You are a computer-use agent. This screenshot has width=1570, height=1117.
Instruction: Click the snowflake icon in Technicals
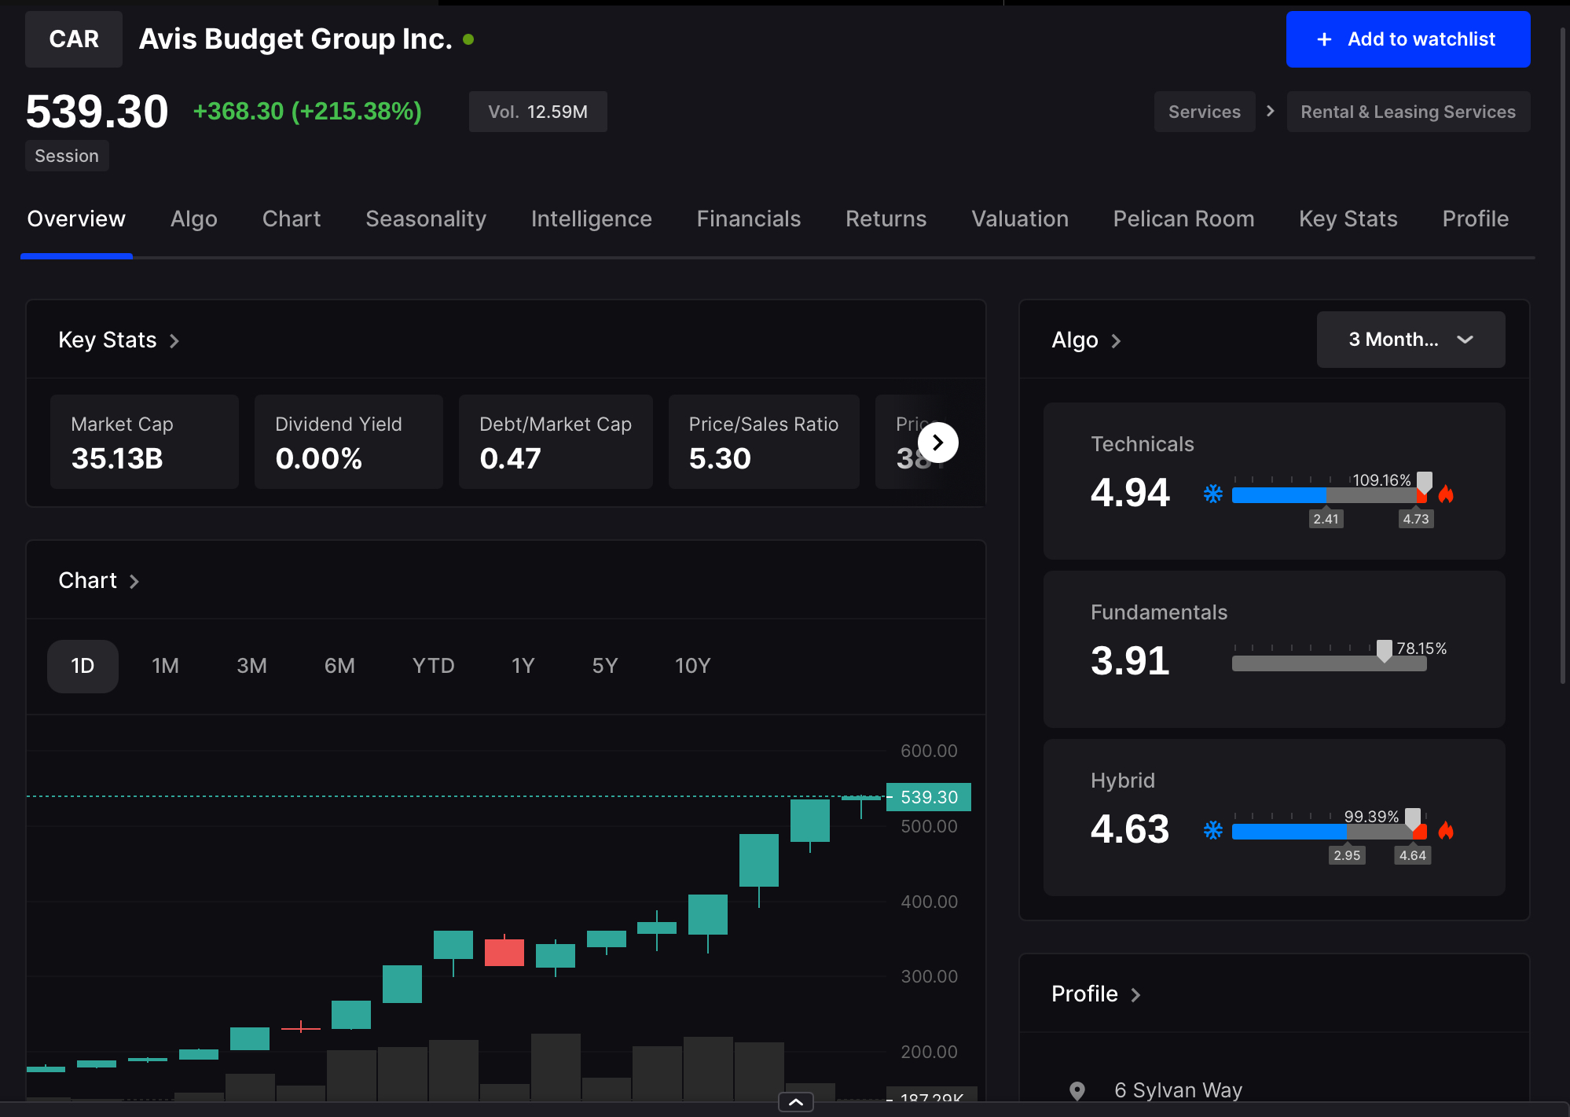(1213, 494)
